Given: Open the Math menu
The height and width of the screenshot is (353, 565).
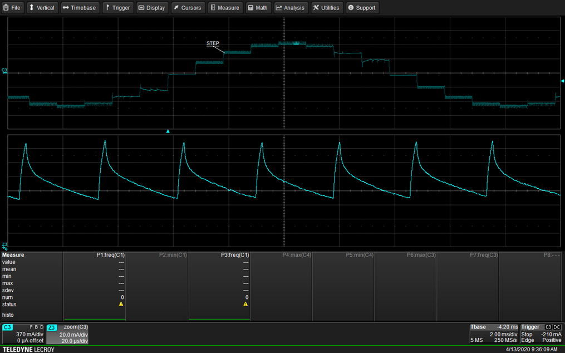Looking at the screenshot, I should [258, 8].
